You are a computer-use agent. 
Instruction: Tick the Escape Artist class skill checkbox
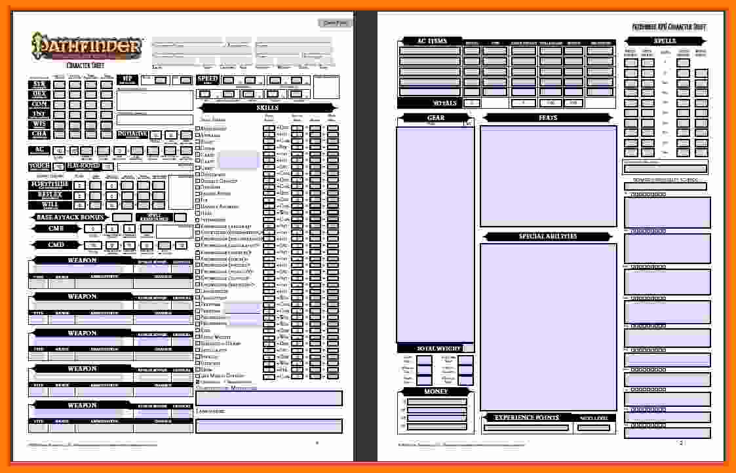point(198,194)
